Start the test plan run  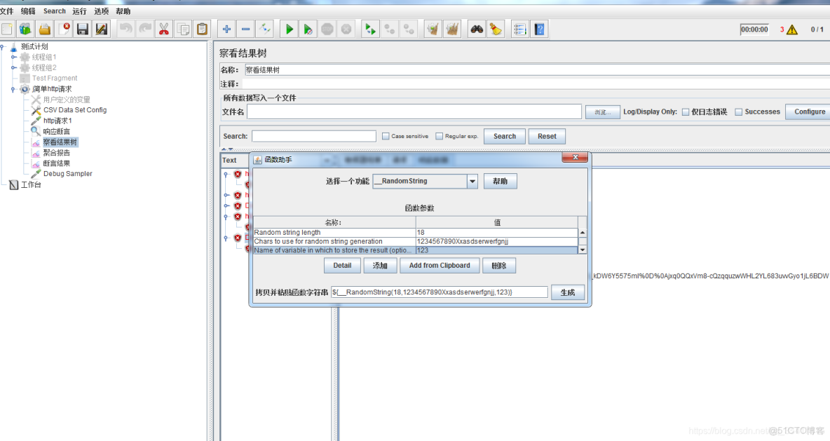[290, 29]
